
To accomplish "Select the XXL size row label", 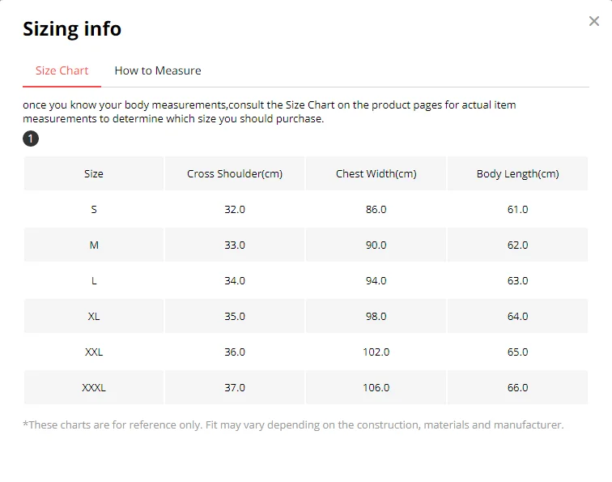I will coord(94,352).
